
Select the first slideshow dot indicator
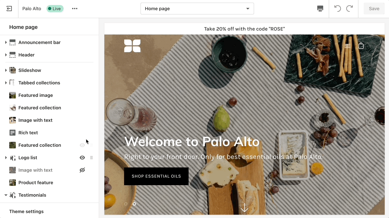pyautogui.click(x=126, y=204)
